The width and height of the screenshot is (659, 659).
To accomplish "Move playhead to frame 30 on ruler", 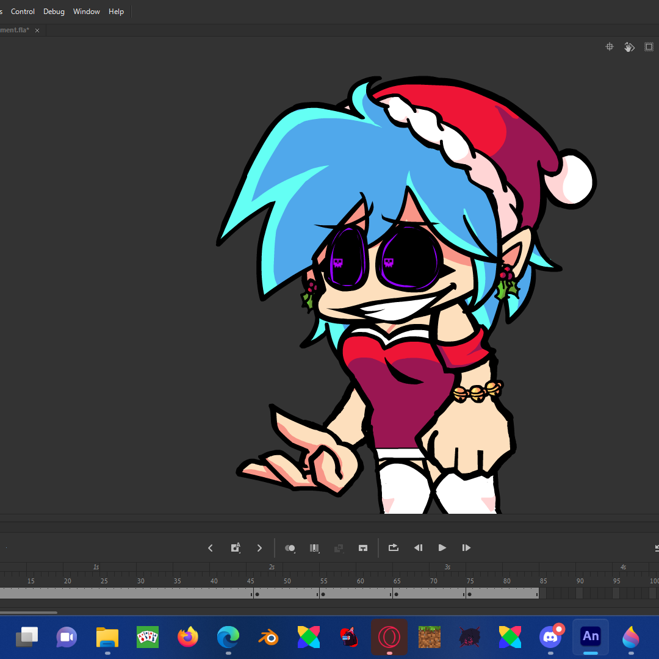I will pyautogui.click(x=141, y=581).
